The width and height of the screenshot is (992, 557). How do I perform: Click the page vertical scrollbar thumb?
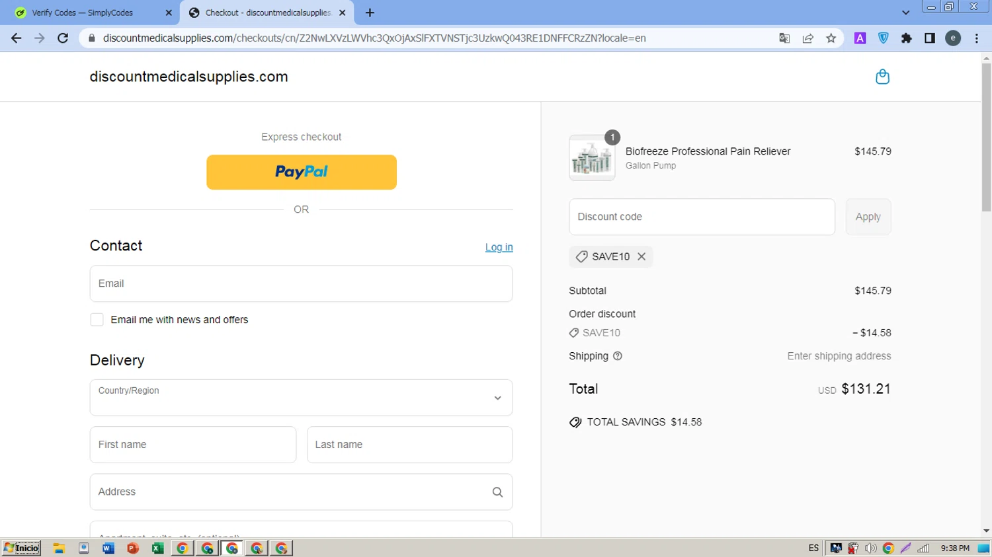pos(986,137)
